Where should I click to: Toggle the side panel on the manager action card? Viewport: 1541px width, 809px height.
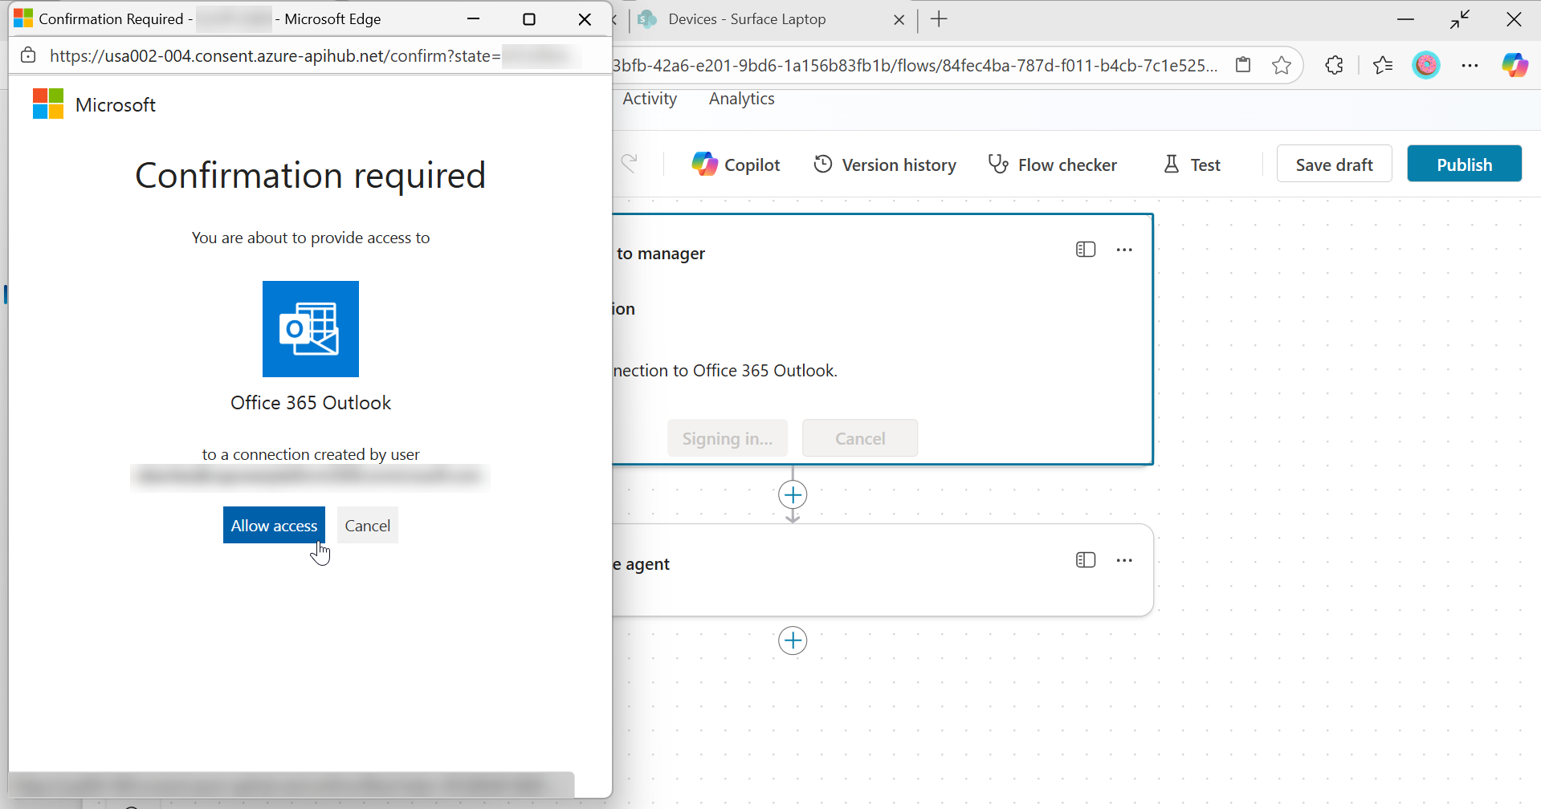1086,249
